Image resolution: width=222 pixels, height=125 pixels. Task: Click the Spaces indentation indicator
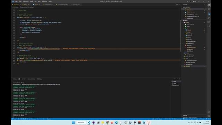161,119
